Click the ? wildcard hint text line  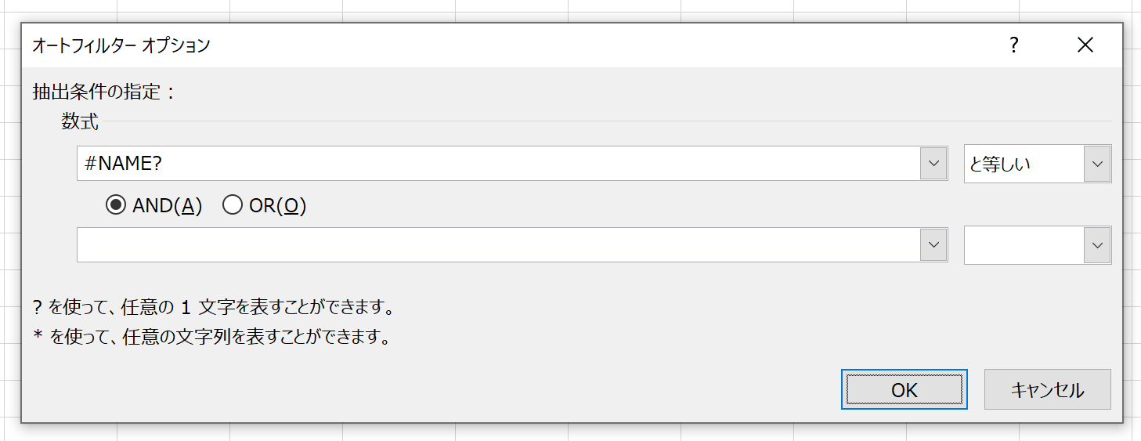point(213,306)
